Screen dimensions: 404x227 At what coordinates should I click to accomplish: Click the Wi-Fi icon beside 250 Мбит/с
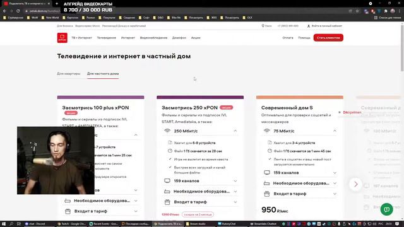click(x=167, y=131)
